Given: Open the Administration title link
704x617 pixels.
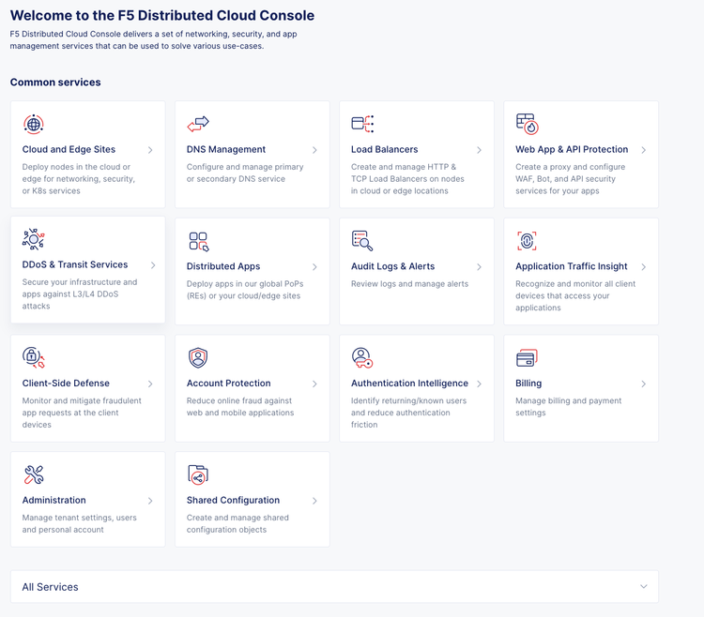Looking at the screenshot, I should (x=54, y=501).
